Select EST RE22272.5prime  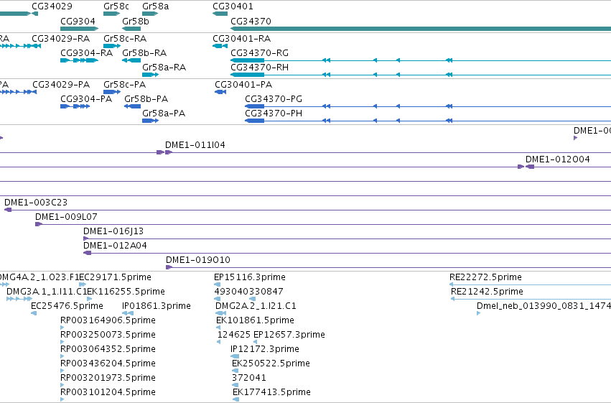(x=485, y=277)
